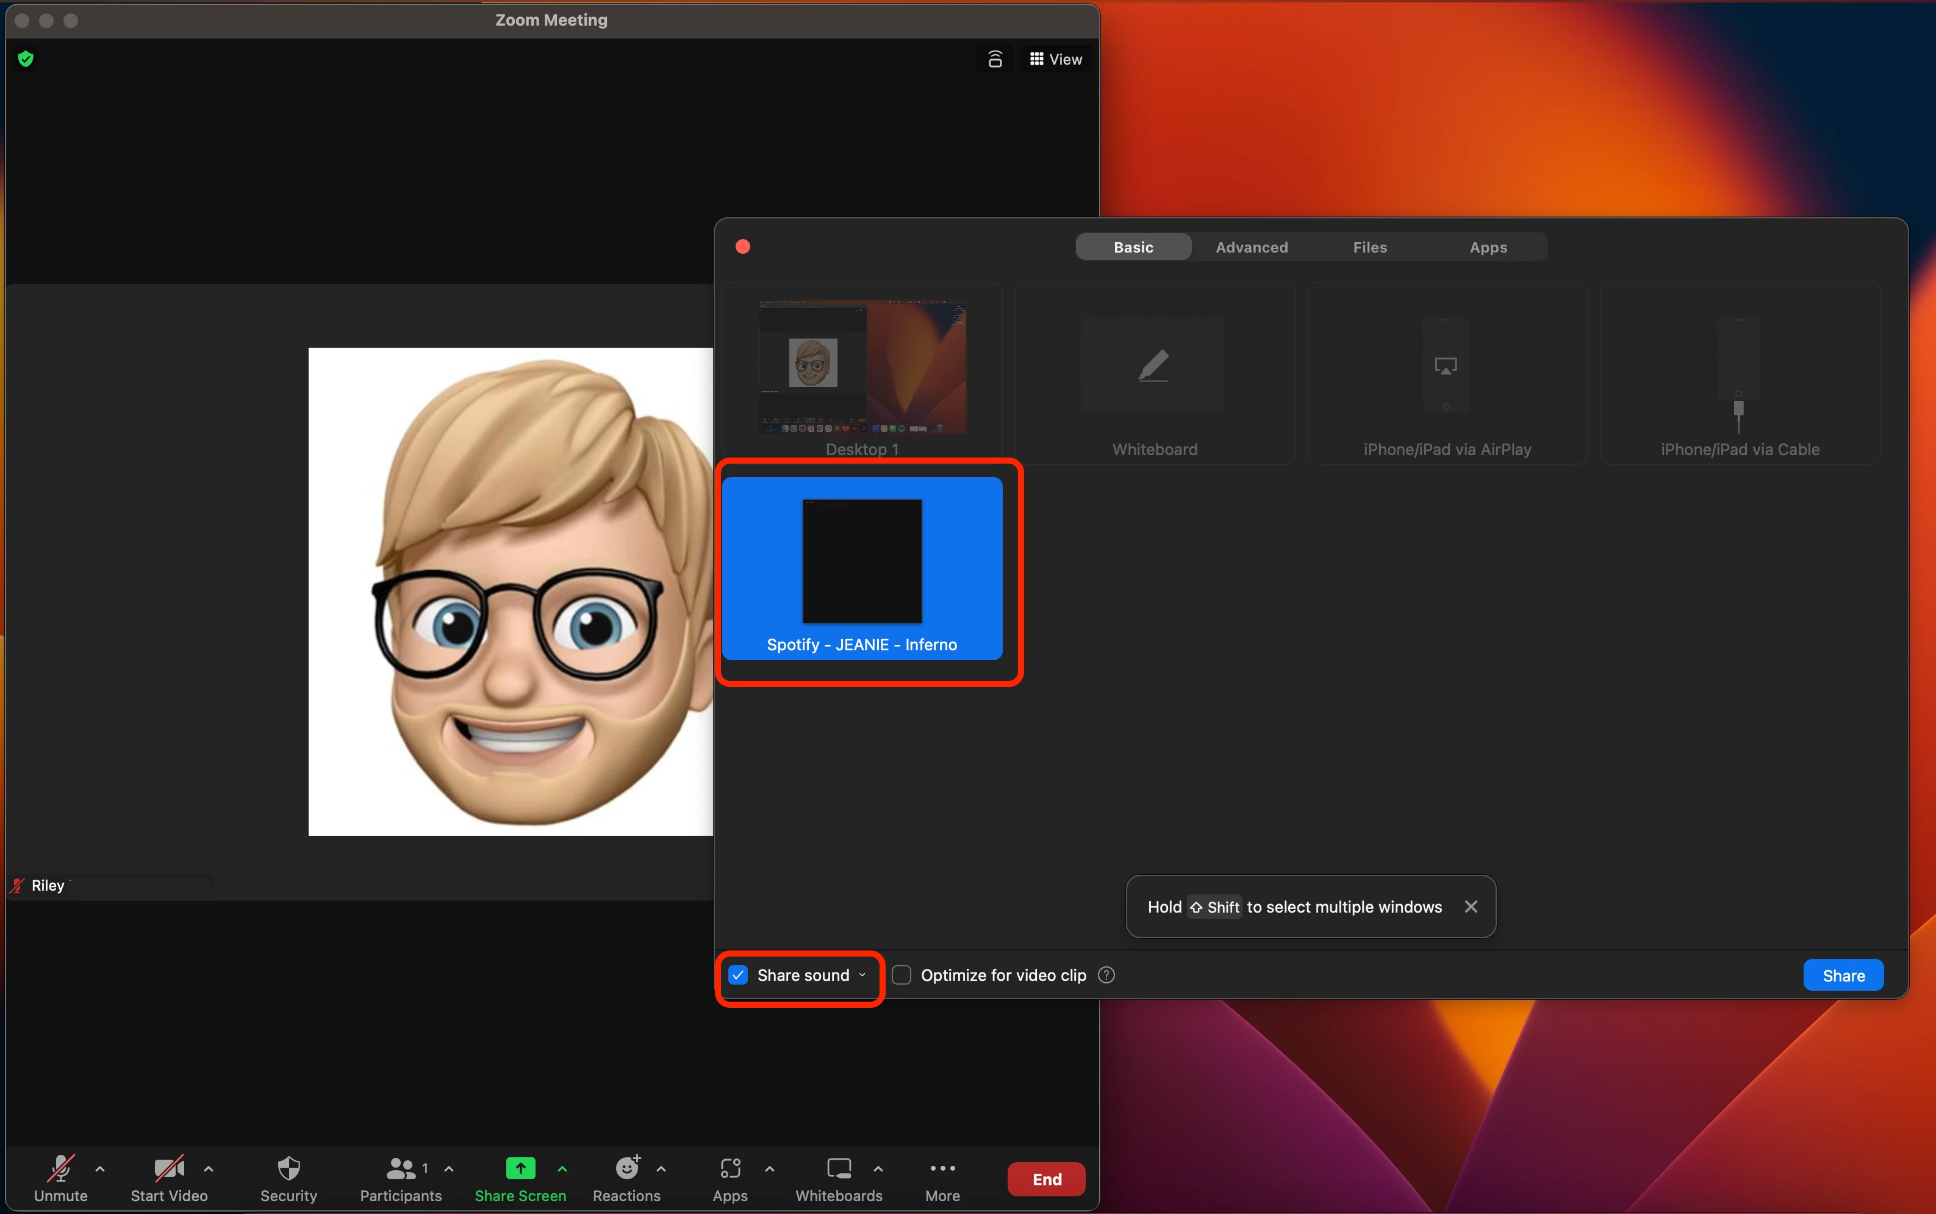1936x1214 pixels.
Task: Expand audio options chevron beside Unmute
Action: (x=100, y=1169)
